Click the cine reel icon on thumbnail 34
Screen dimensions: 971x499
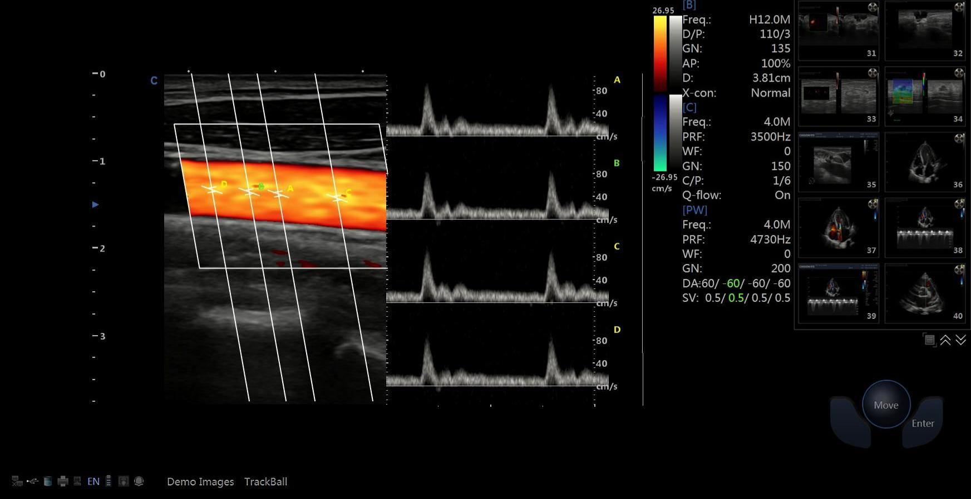click(x=959, y=73)
